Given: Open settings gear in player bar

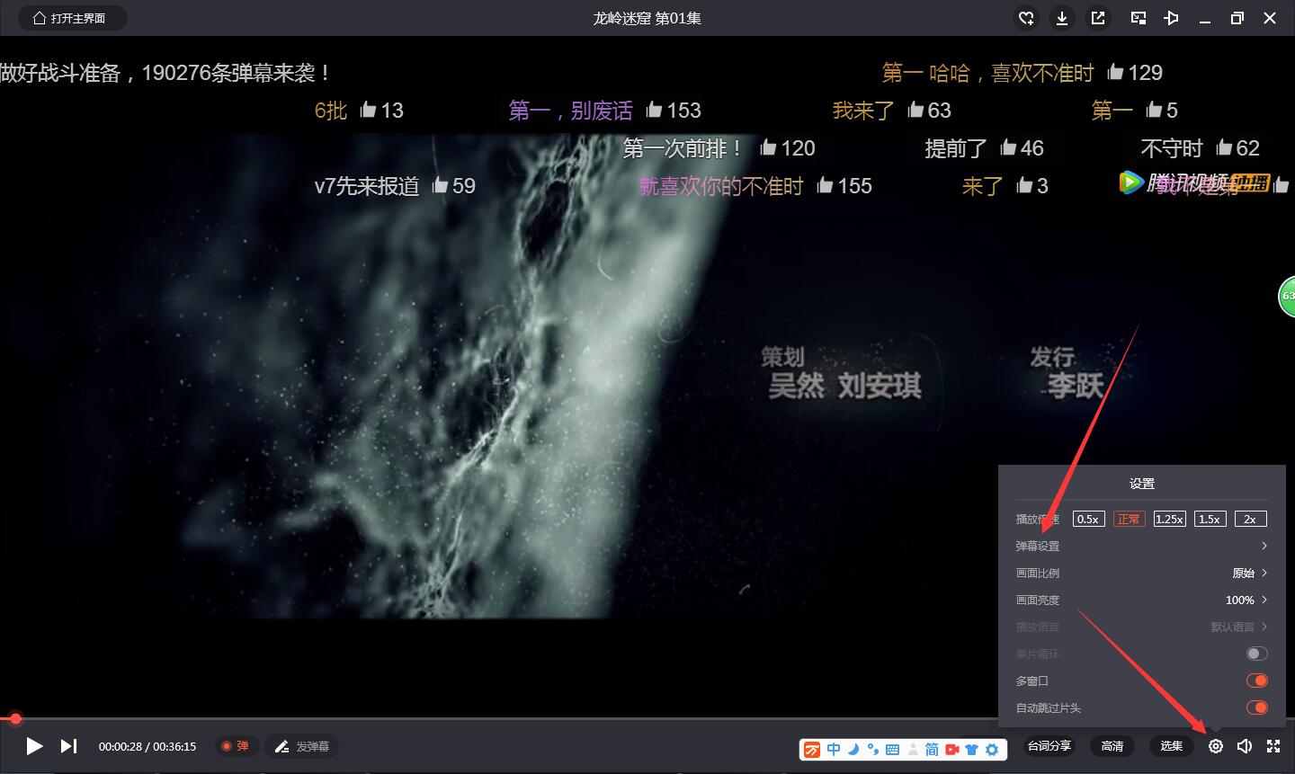Looking at the screenshot, I should coord(1216,746).
